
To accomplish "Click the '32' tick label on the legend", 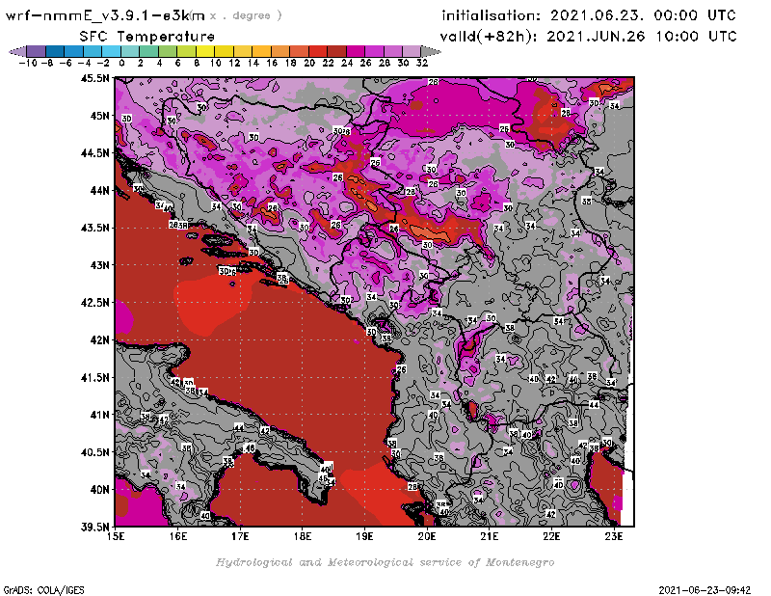I will [422, 64].
